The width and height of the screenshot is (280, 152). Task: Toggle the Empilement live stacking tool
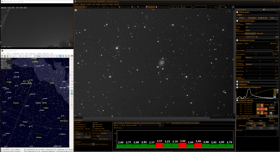(x=150, y=7)
